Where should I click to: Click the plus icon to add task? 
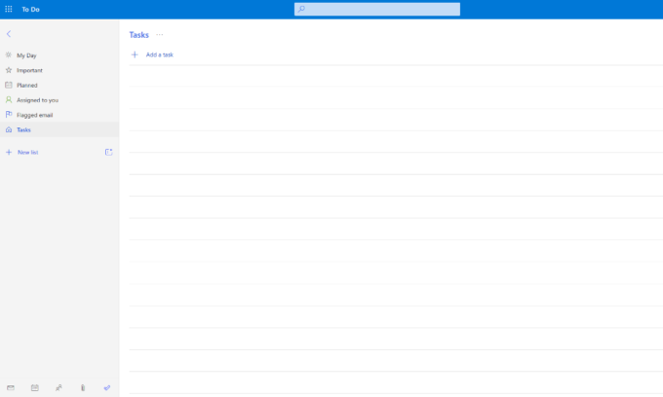point(135,54)
